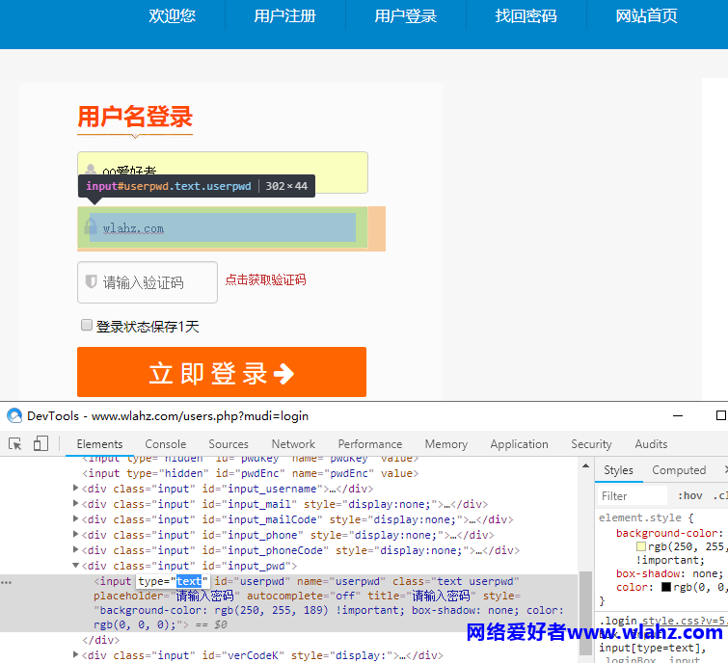Open the Network tab

(293, 444)
